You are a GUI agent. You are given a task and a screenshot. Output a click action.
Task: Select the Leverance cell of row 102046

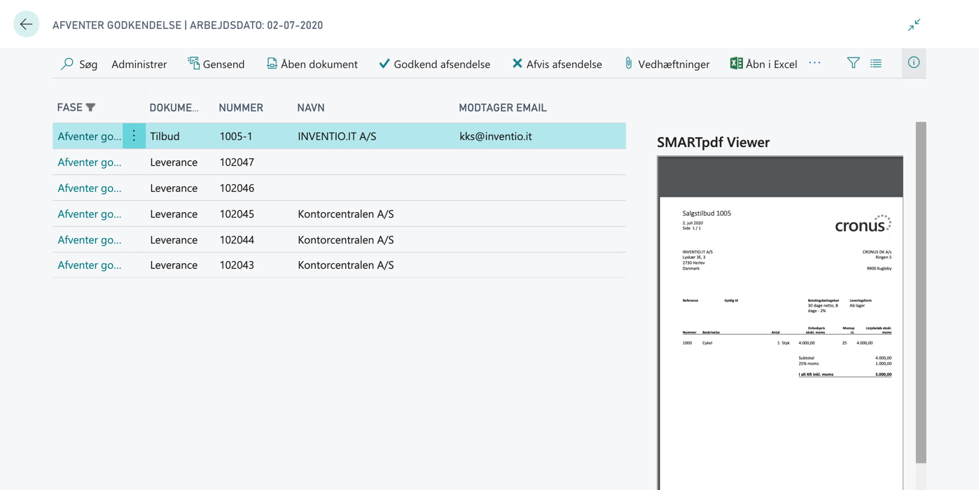[x=174, y=188]
